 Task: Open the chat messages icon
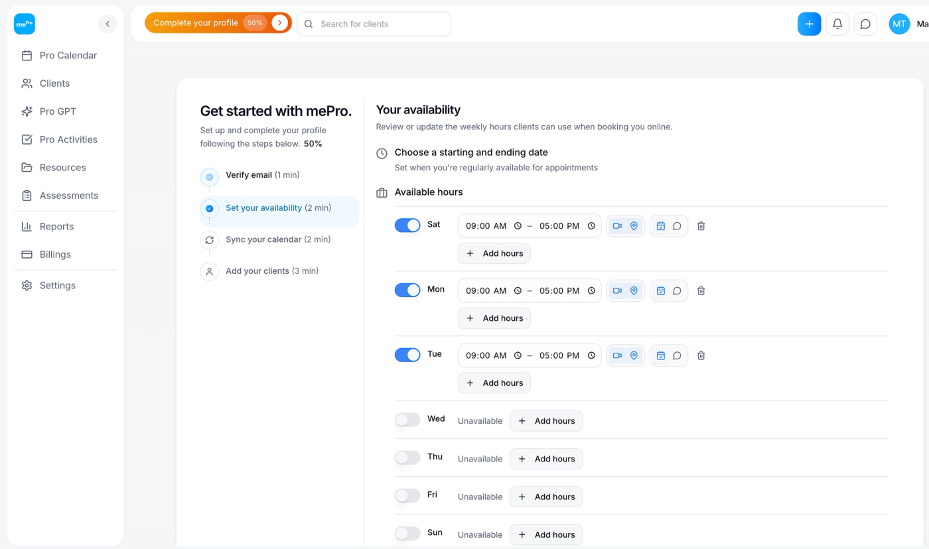point(865,24)
